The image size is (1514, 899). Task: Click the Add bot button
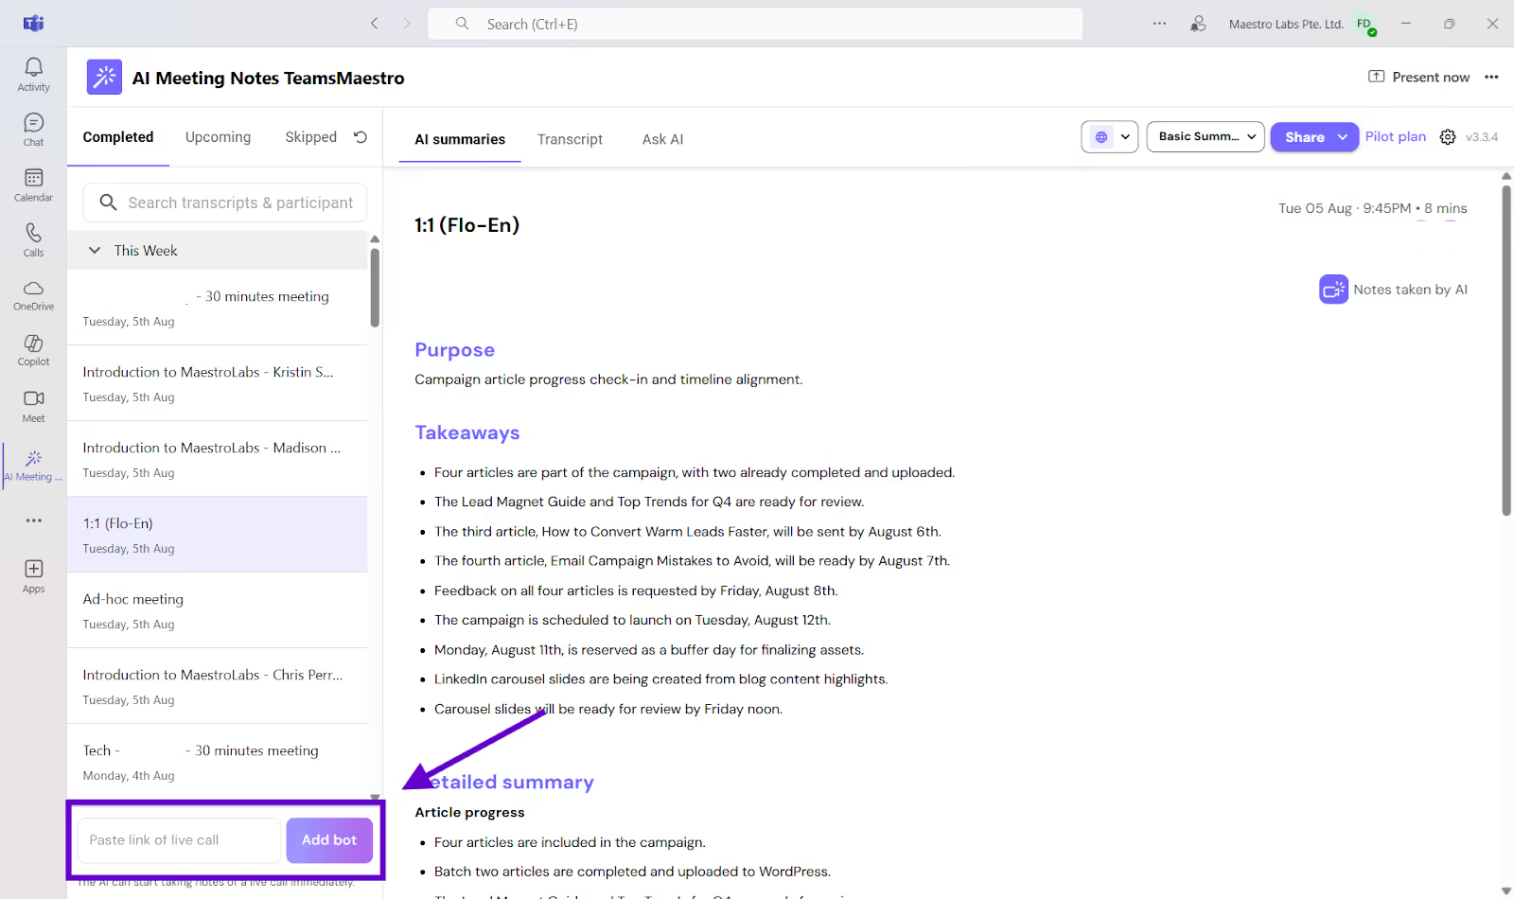tap(329, 840)
